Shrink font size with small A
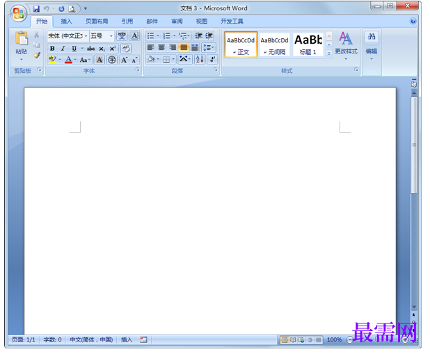430x354 pixels. [134, 60]
